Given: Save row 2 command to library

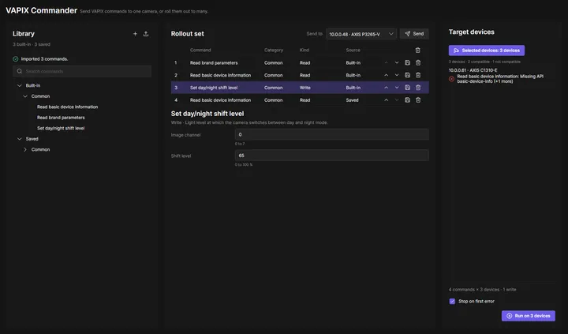Looking at the screenshot, I should point(407,75).
